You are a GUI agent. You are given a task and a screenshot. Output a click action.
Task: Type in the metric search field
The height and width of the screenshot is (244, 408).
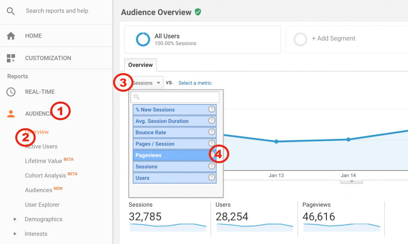pyautogui.click(x=175, y=96)
